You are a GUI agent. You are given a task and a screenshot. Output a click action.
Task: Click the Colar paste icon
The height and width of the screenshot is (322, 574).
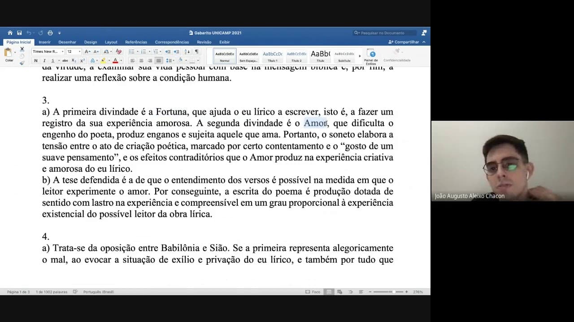point(8,52)
